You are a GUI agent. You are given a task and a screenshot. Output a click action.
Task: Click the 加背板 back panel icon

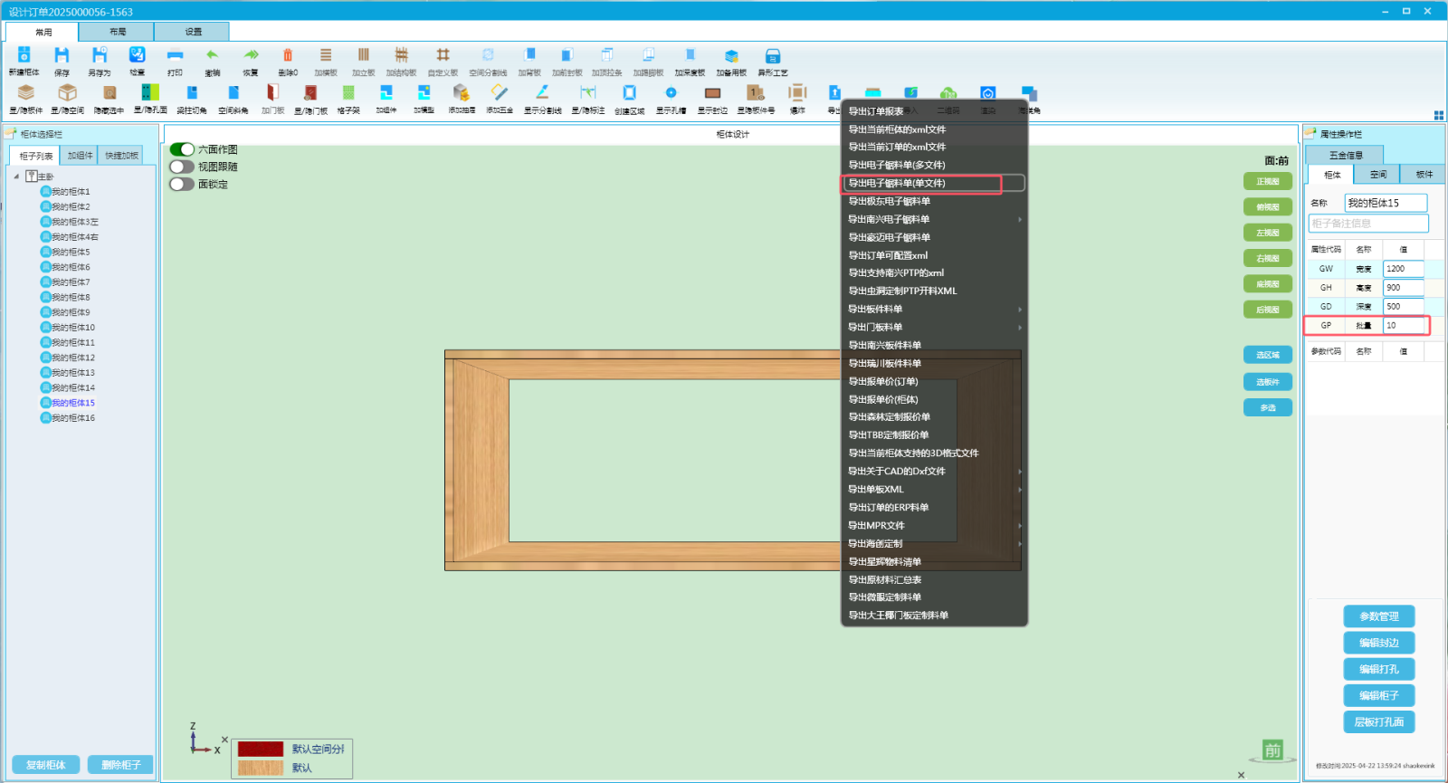[x=529, y=55]
